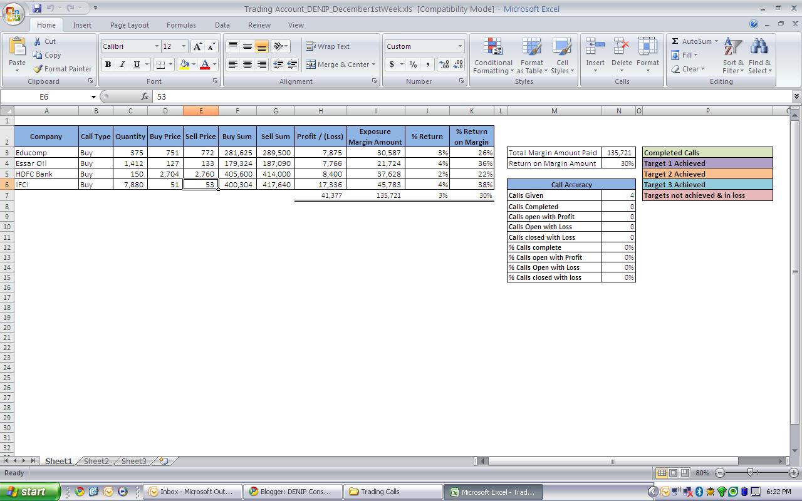The height and width of the screenshot is (501, 802).
Task: Click the Paste icon
Action: coord(17,48)
